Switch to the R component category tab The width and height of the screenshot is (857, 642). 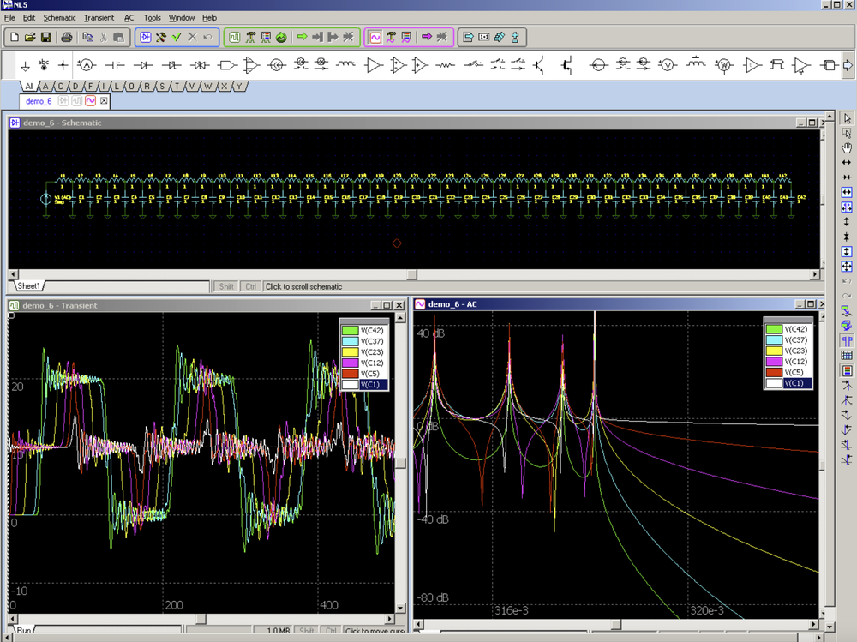(x=147, y=86)
